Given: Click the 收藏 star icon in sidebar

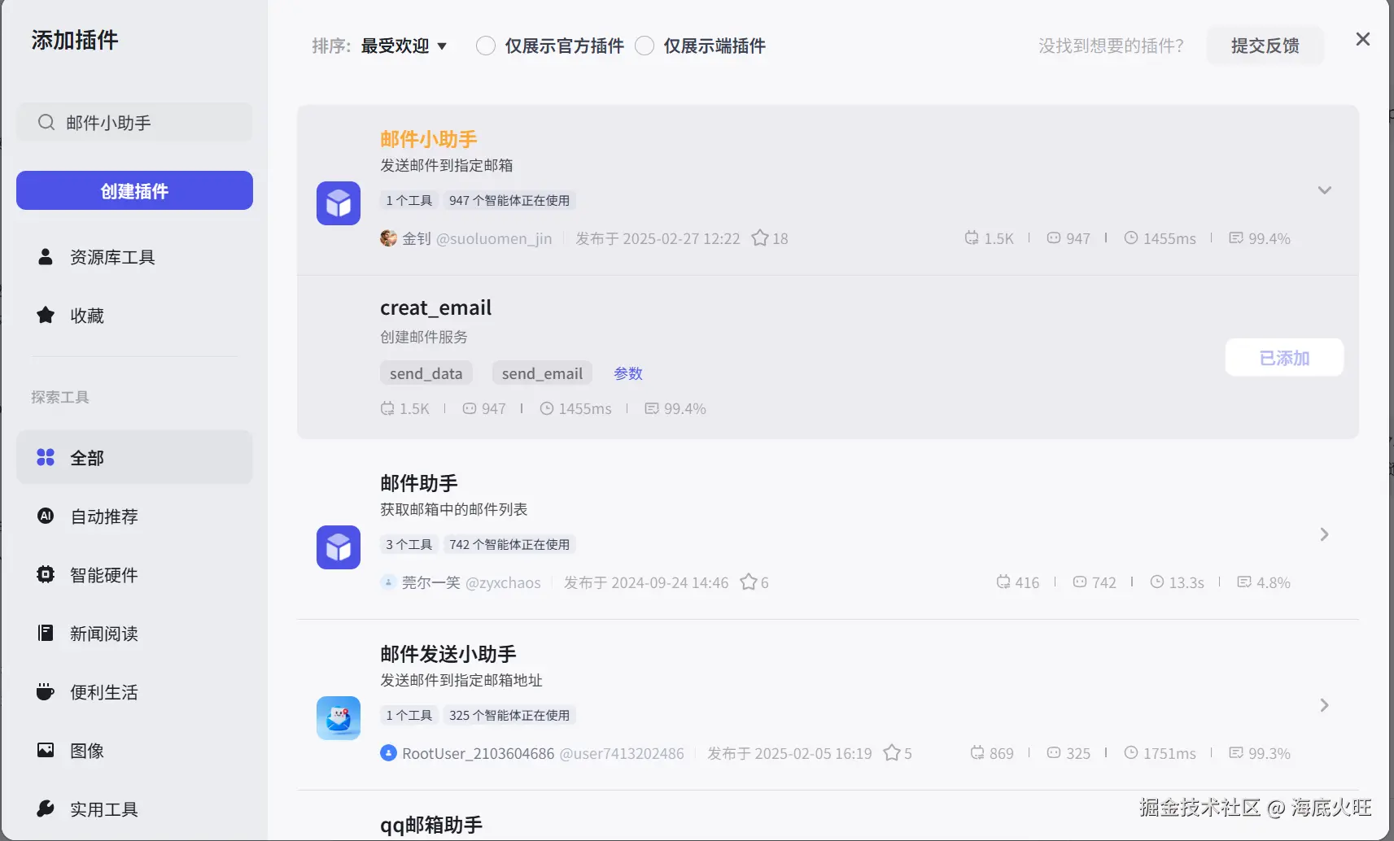Looking at the screenshot, I should point(46,315).
